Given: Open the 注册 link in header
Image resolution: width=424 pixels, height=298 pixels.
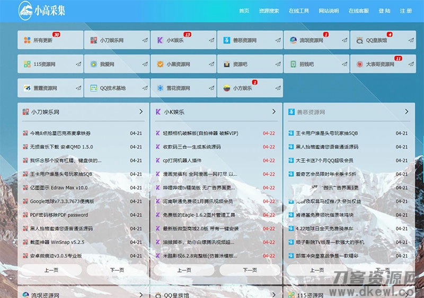Looking at the screenshot, I should [405, 11].
